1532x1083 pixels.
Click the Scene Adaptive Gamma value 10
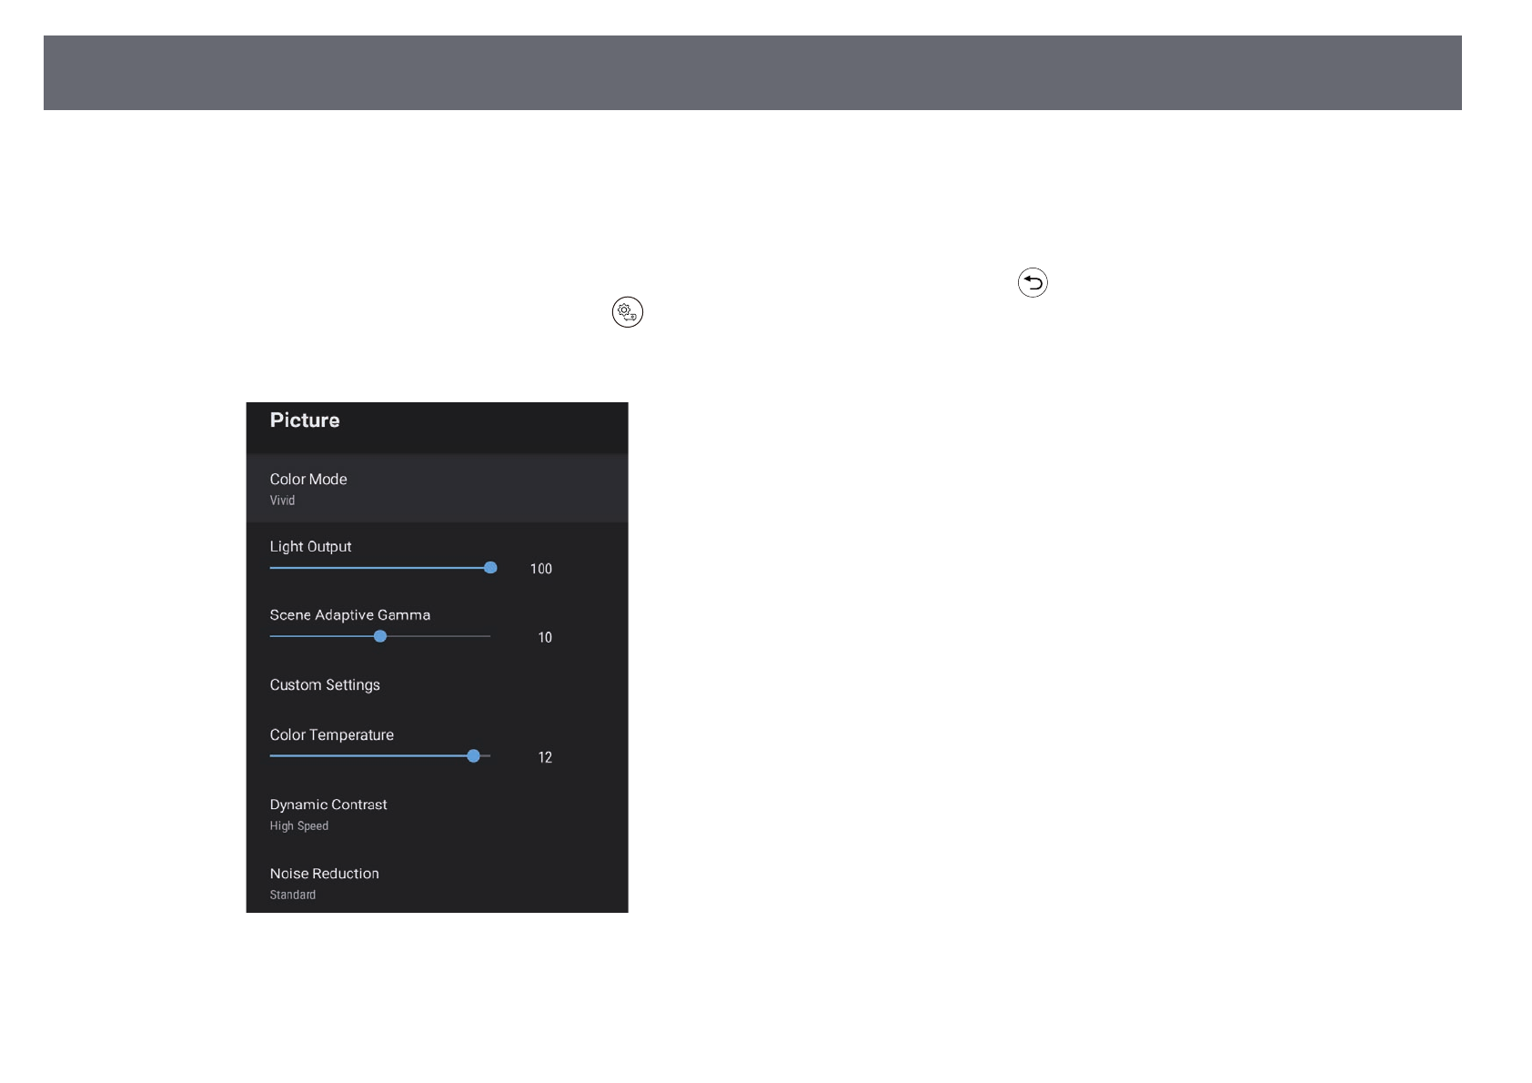tap(544, 638)
